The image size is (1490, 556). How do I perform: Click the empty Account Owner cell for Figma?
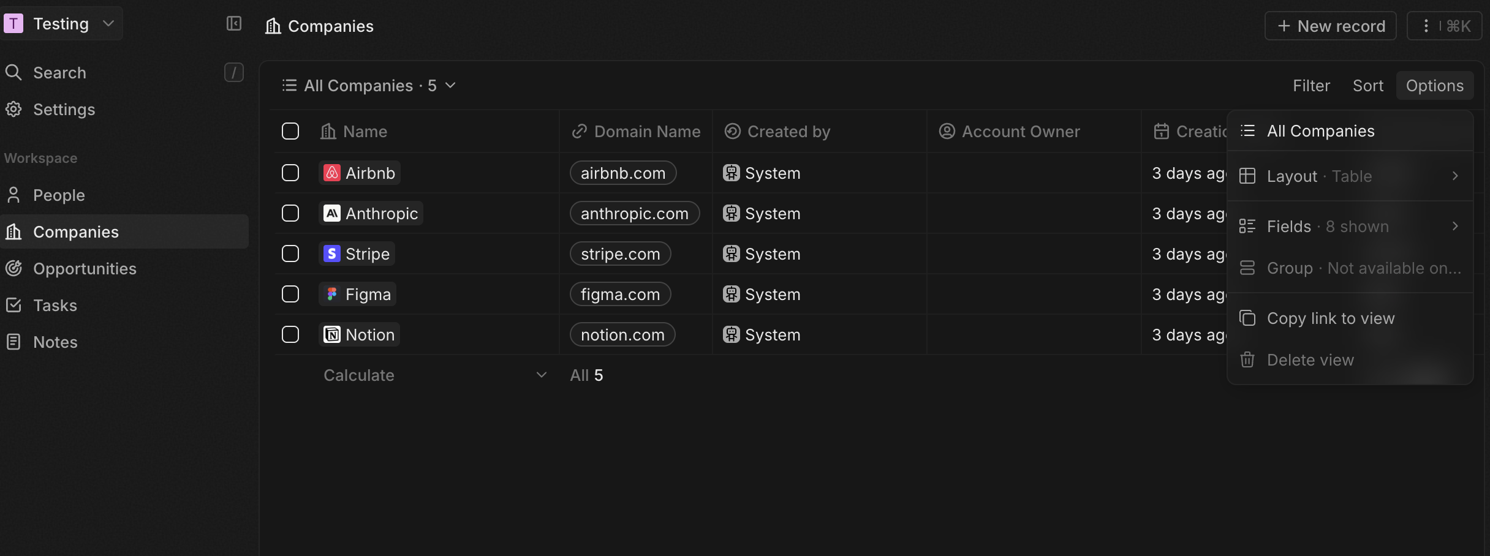pyautogui.click(x=1034, y=294)
